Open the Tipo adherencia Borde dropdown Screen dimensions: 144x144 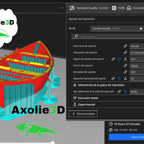point(137,92)
